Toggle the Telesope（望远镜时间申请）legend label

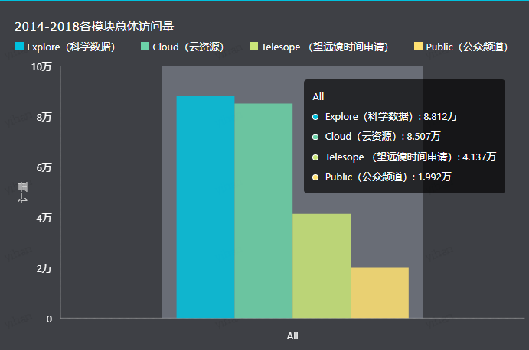(325, 47)
